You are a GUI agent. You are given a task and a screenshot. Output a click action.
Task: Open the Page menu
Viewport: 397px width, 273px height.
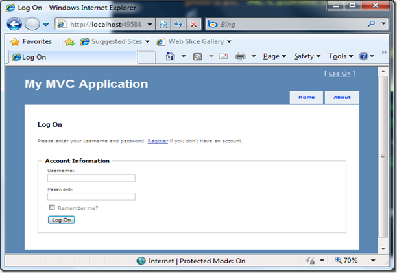[x=274, y=56]
